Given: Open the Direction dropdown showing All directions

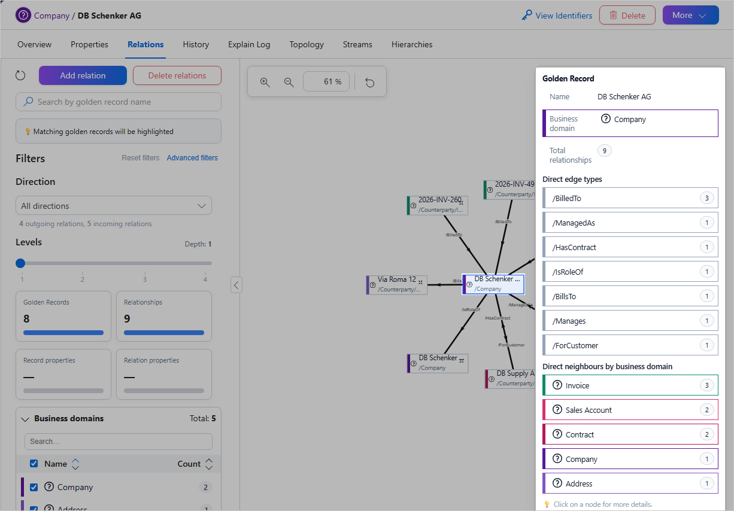Looking at the screenshot, I should (x=114, y=206).
